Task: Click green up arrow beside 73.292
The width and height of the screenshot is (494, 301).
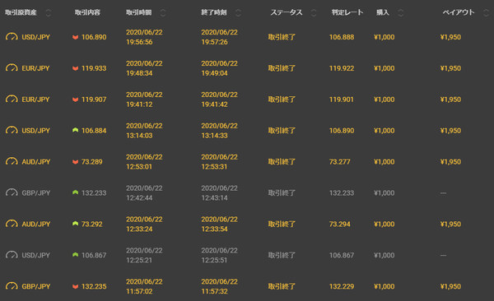Action: [75, 224]
